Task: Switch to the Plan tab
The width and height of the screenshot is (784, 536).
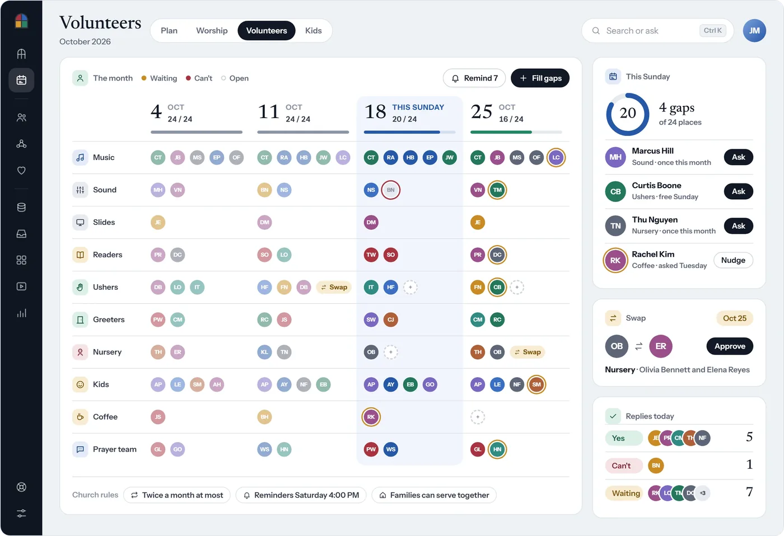Action: [x=169, y=31]
